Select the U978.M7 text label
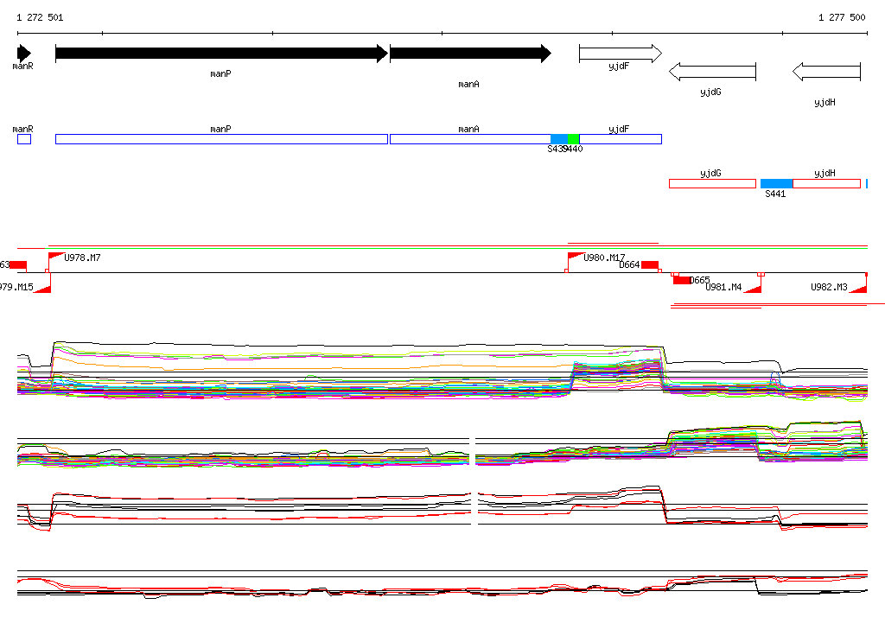Screen dimensions: 885x617 coord(82,258)
